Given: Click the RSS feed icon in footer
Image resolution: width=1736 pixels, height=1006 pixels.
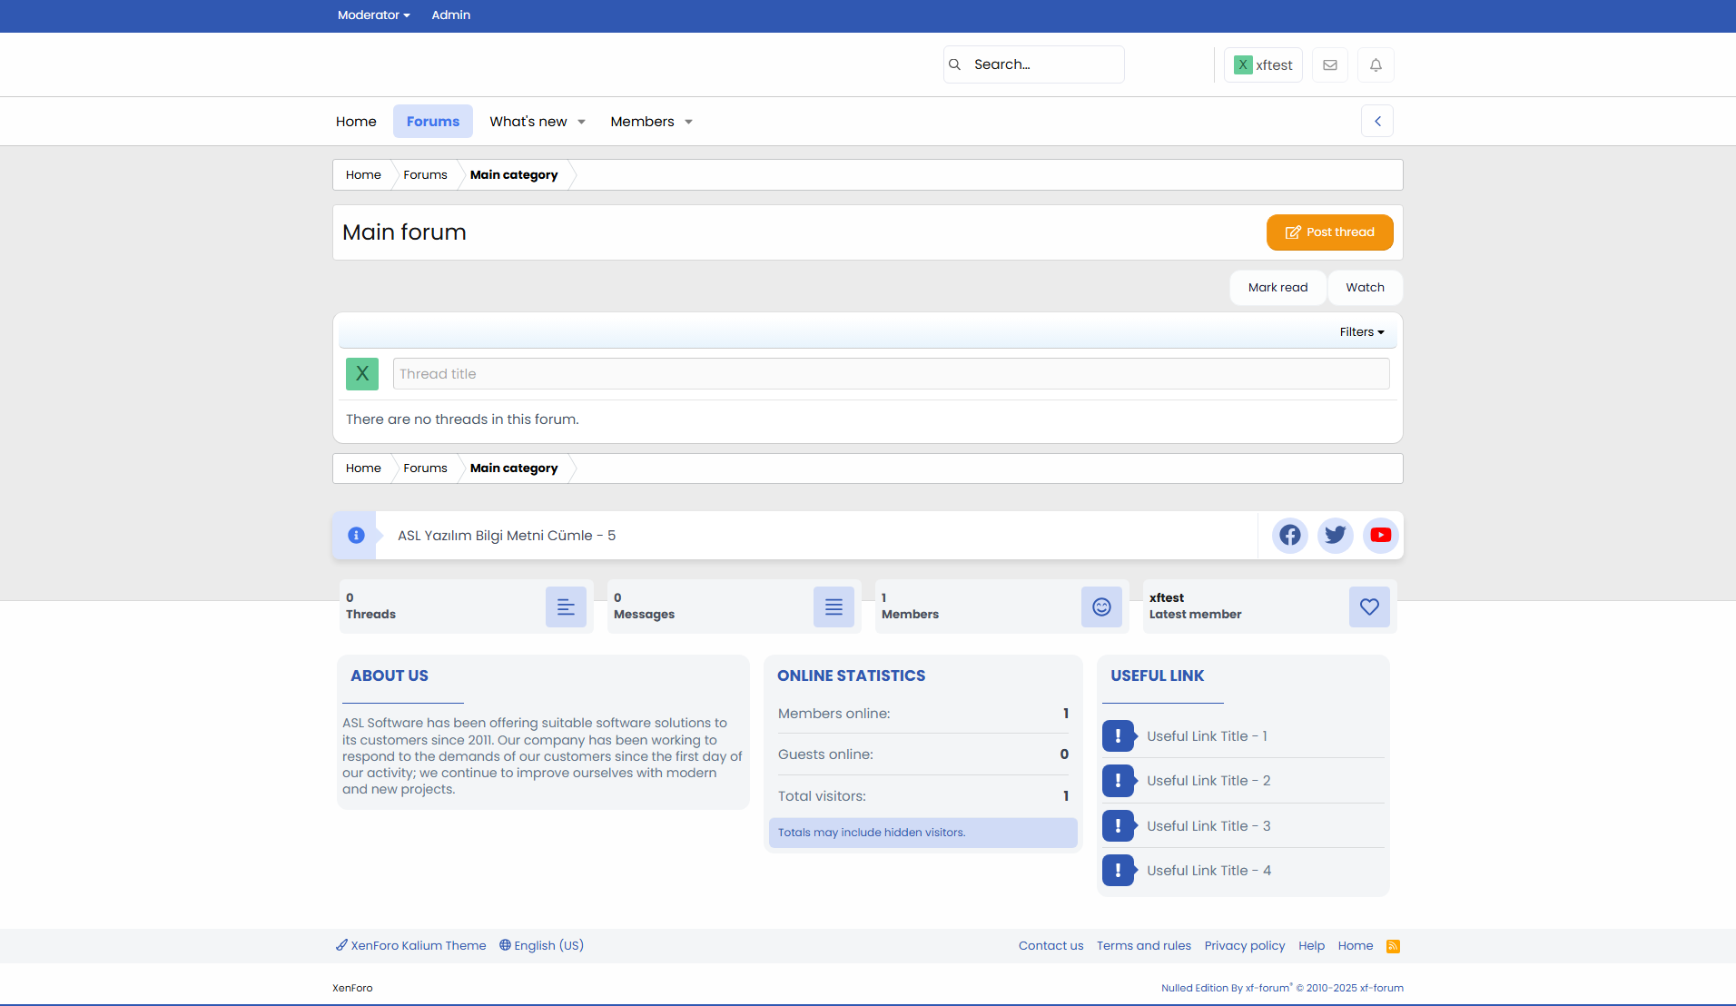Looking at the screenshot, I should click(1393, 946).
